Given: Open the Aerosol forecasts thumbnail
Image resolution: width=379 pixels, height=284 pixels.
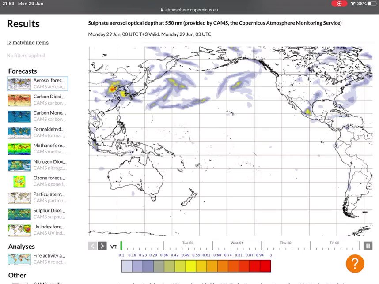Looking at the screenshot, I should point(19,84).
